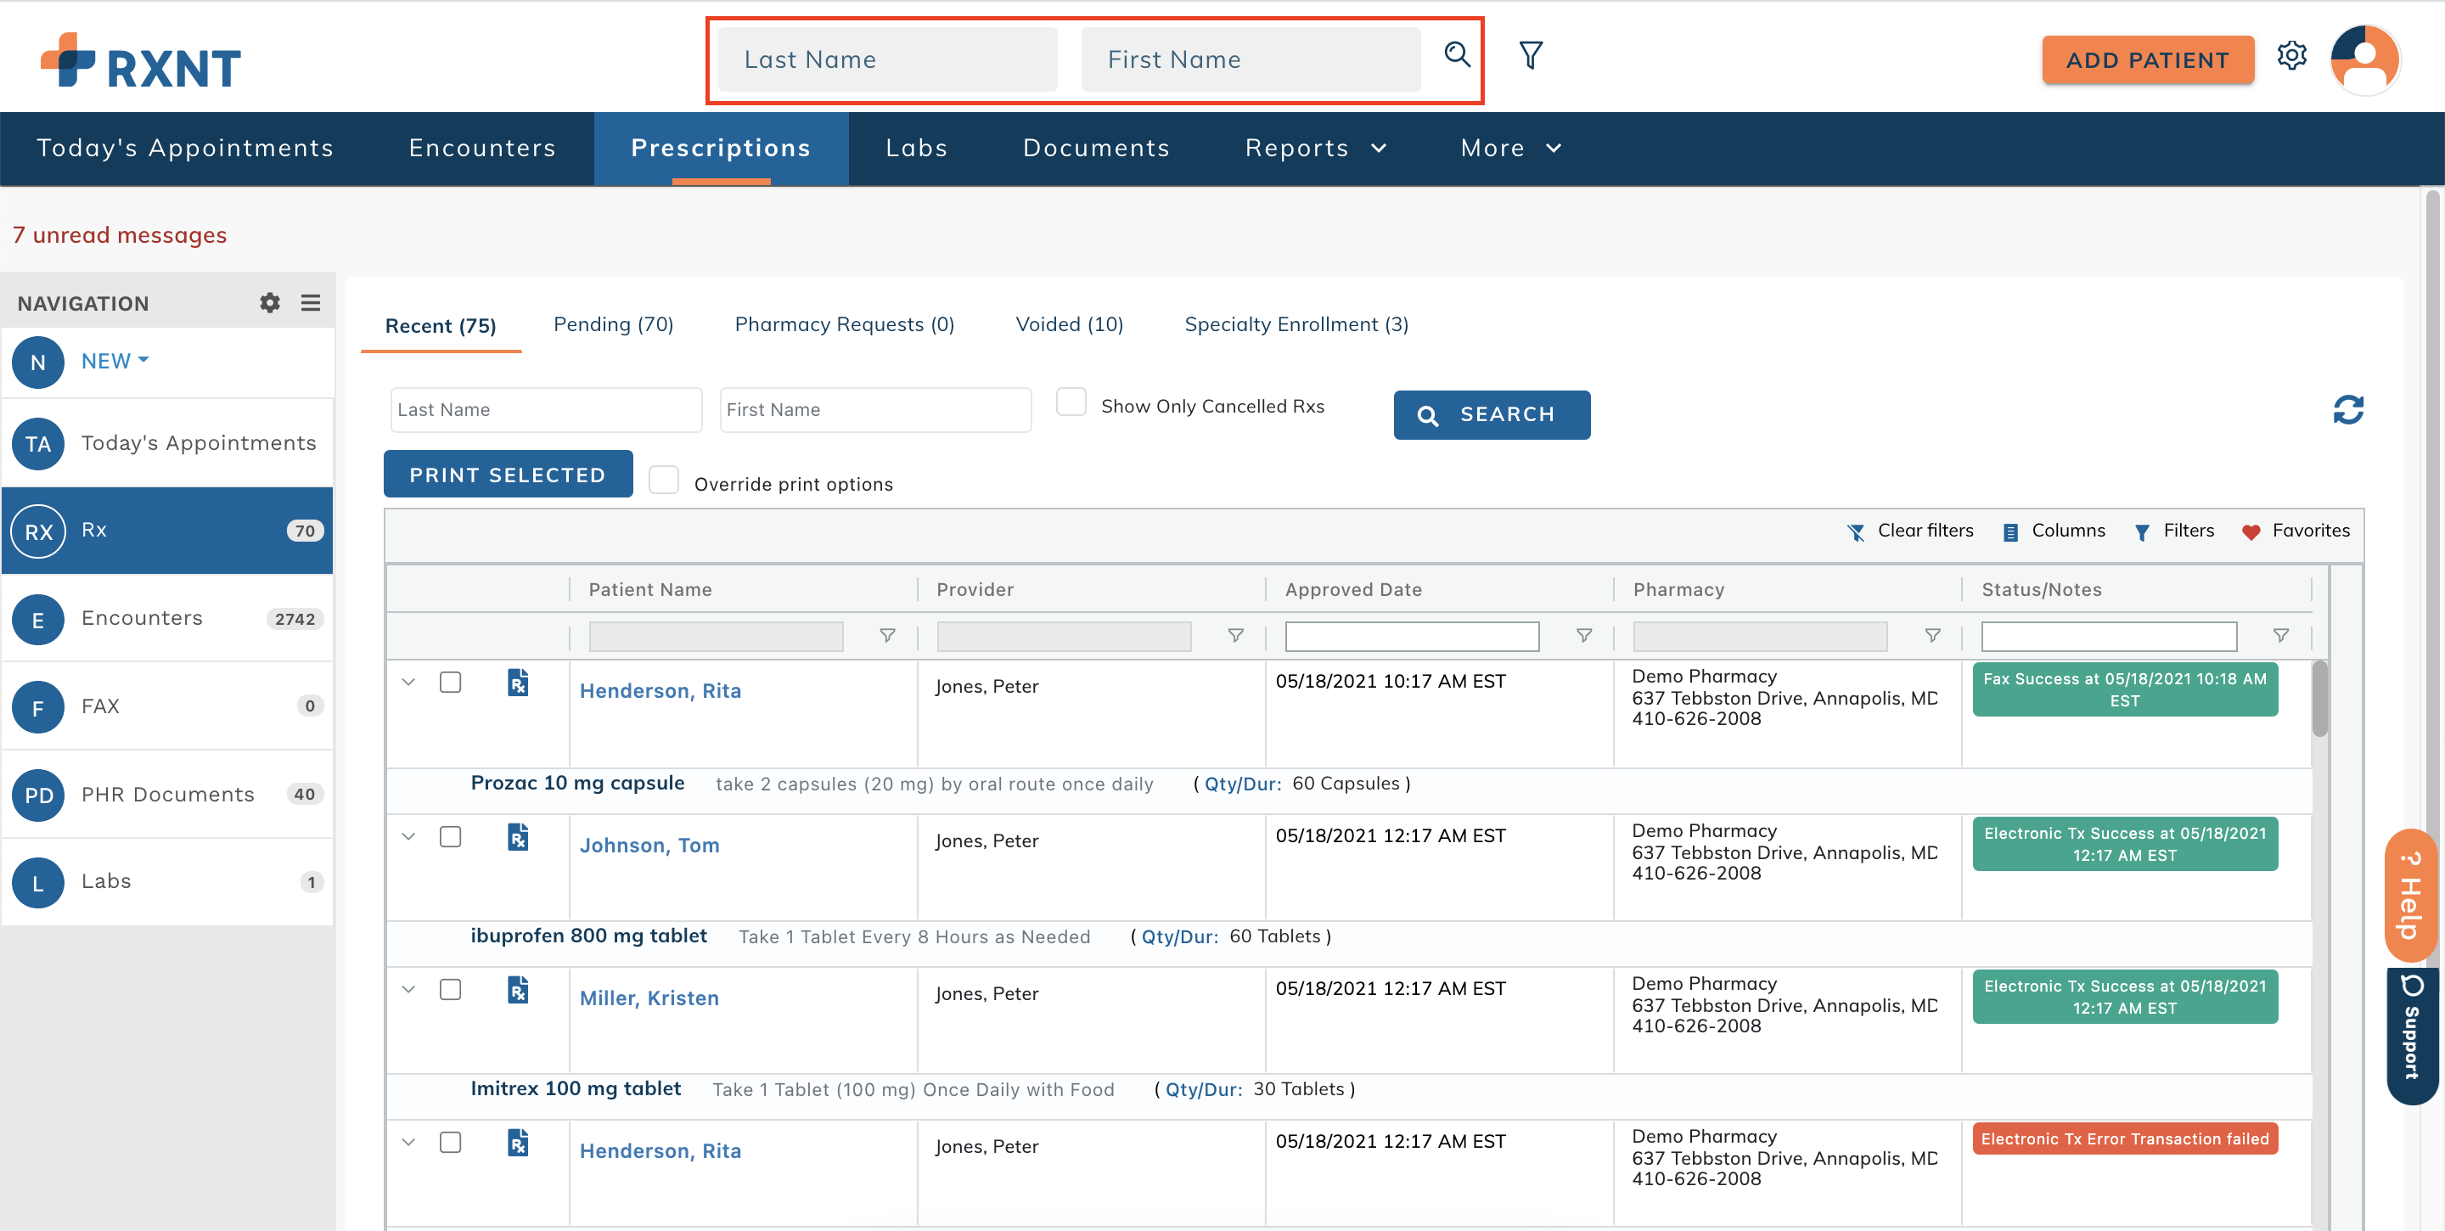The image size is (2445, 1231).
Task: Expand the row chevron for Miller, Kristen
Action: [x=408, y=989]
